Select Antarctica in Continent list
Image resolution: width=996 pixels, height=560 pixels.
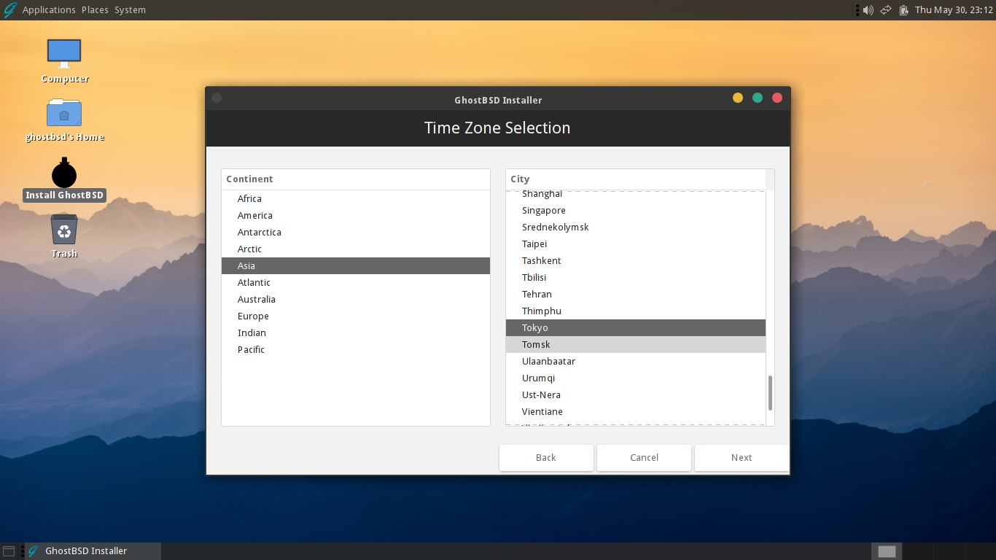tap(356, 233)
